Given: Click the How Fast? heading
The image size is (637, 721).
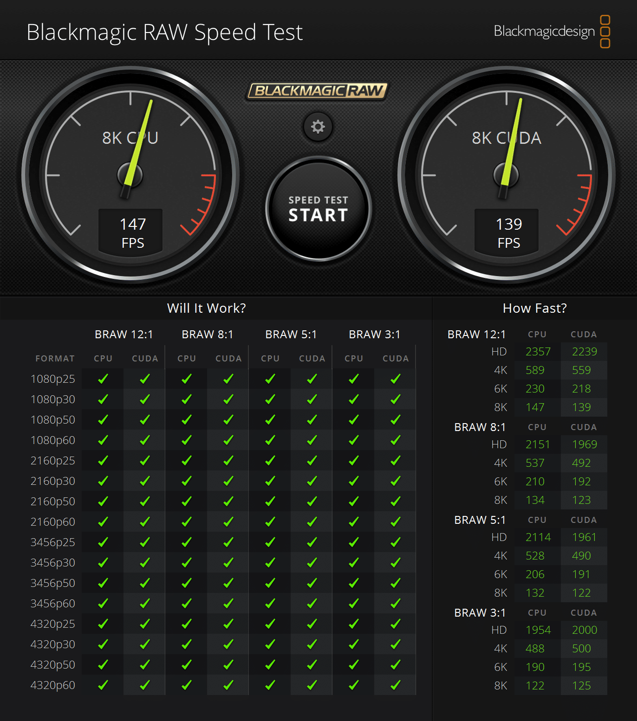Looking at the screenshot, I should point(535,308).
